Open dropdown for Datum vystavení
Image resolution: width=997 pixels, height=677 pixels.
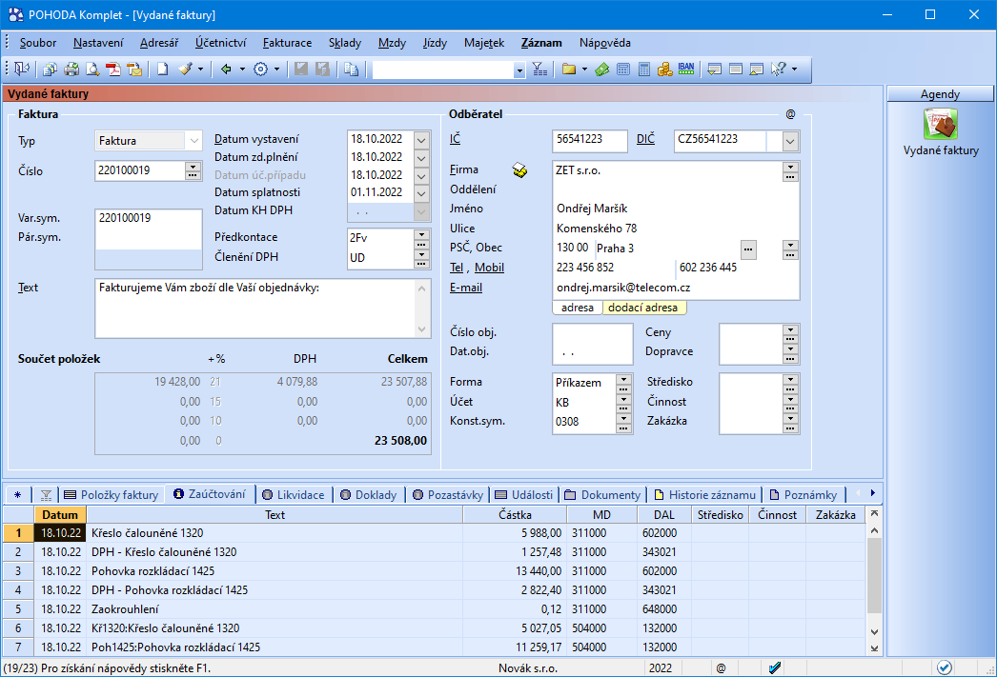tap(421, 139)
